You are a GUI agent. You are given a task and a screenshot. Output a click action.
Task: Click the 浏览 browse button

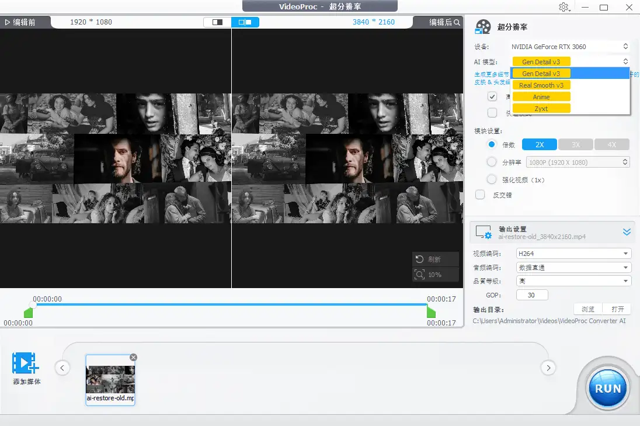[x=588, y=309]
